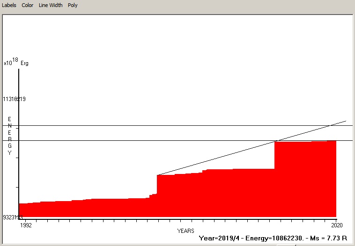Open the Line Width menu
355x246 pixels.
click(51, 5)
